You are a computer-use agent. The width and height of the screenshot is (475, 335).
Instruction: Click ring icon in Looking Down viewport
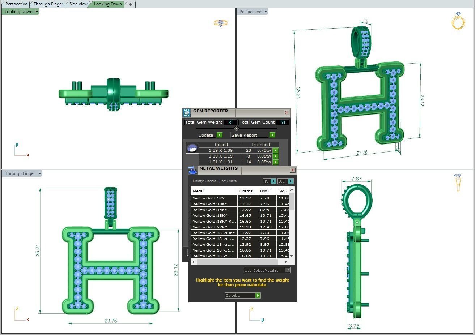pos(221,23)
